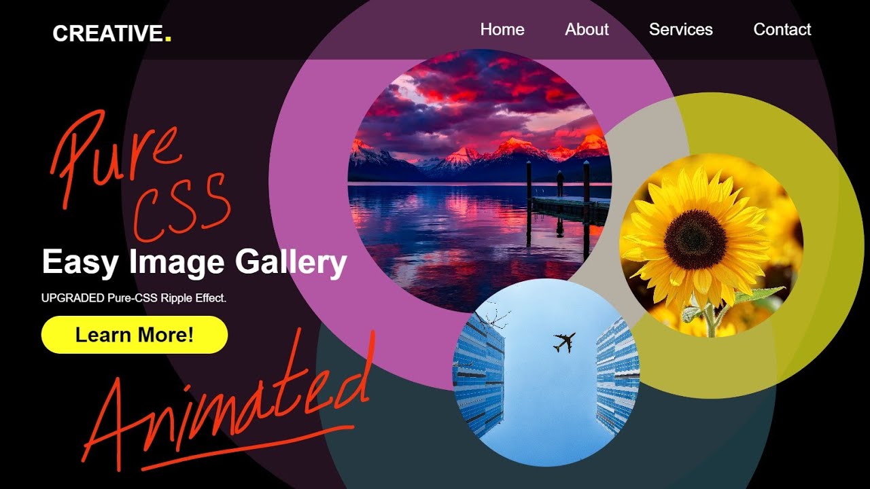The height and width of the screenshot is (489, 870).
Task: Click the handwritten red Animated text
Action: (228, 401)
